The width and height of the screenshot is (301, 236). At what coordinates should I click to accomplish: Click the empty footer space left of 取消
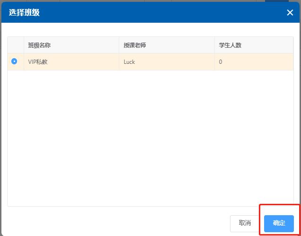(118, 223)
